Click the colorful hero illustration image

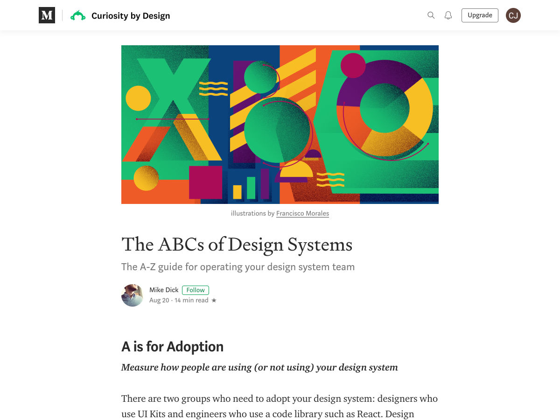(x=280, y=125)
